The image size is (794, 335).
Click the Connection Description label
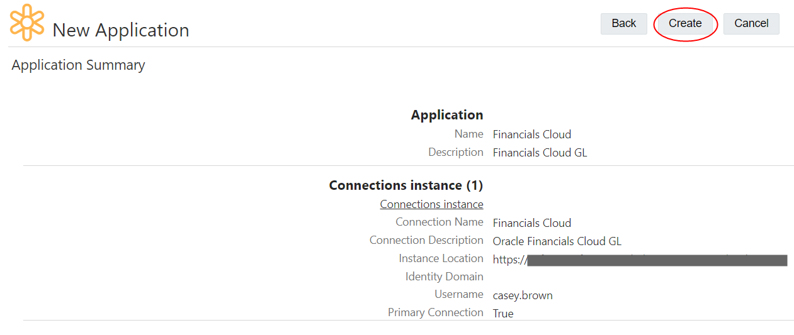(426, 240)
